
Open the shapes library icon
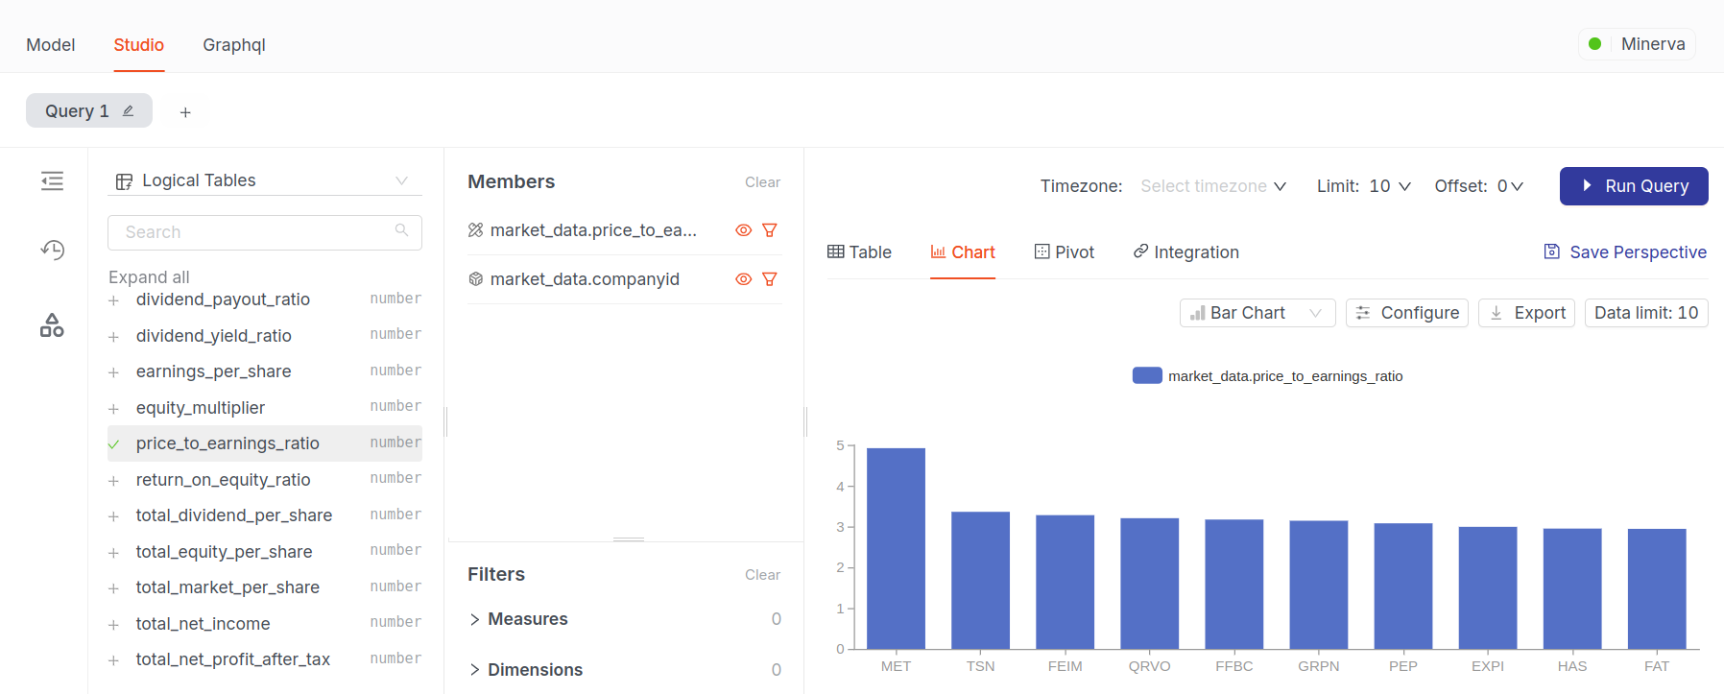(52, 325)
